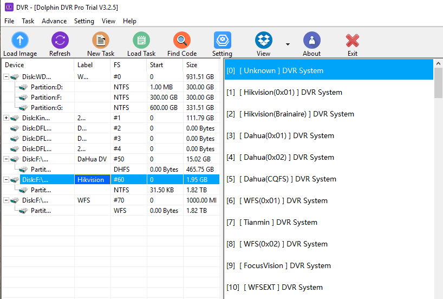Select [9] FocusVision DVR System
The image size is (443, 299).
pyautogui.click(x=329, y=265)
